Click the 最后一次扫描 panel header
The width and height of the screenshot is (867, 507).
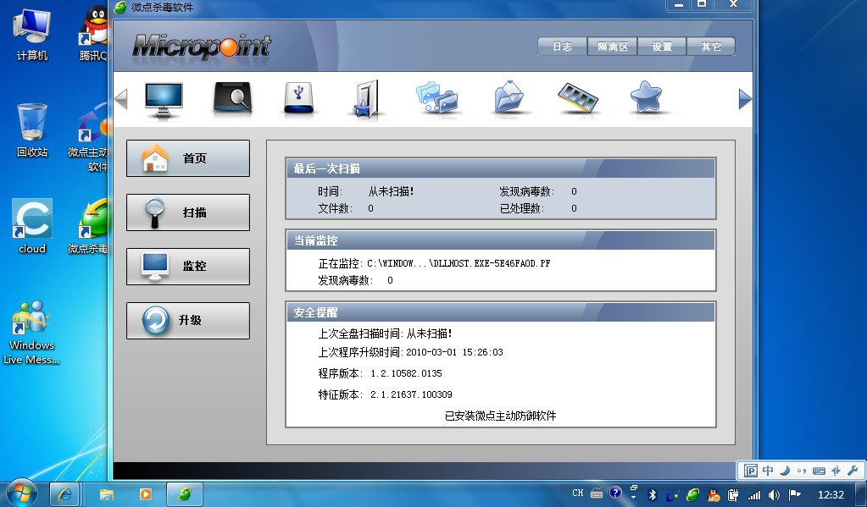[x=500, y=168]
